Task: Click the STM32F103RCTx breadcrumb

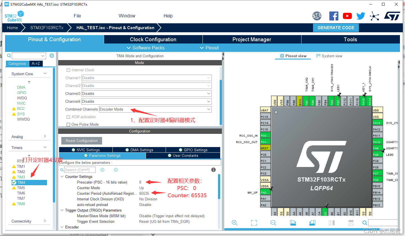Action: pos(47,28)
